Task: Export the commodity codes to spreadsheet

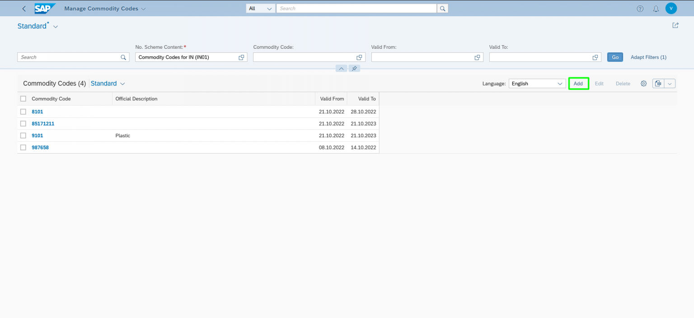Action: click(x=658, y=83)
